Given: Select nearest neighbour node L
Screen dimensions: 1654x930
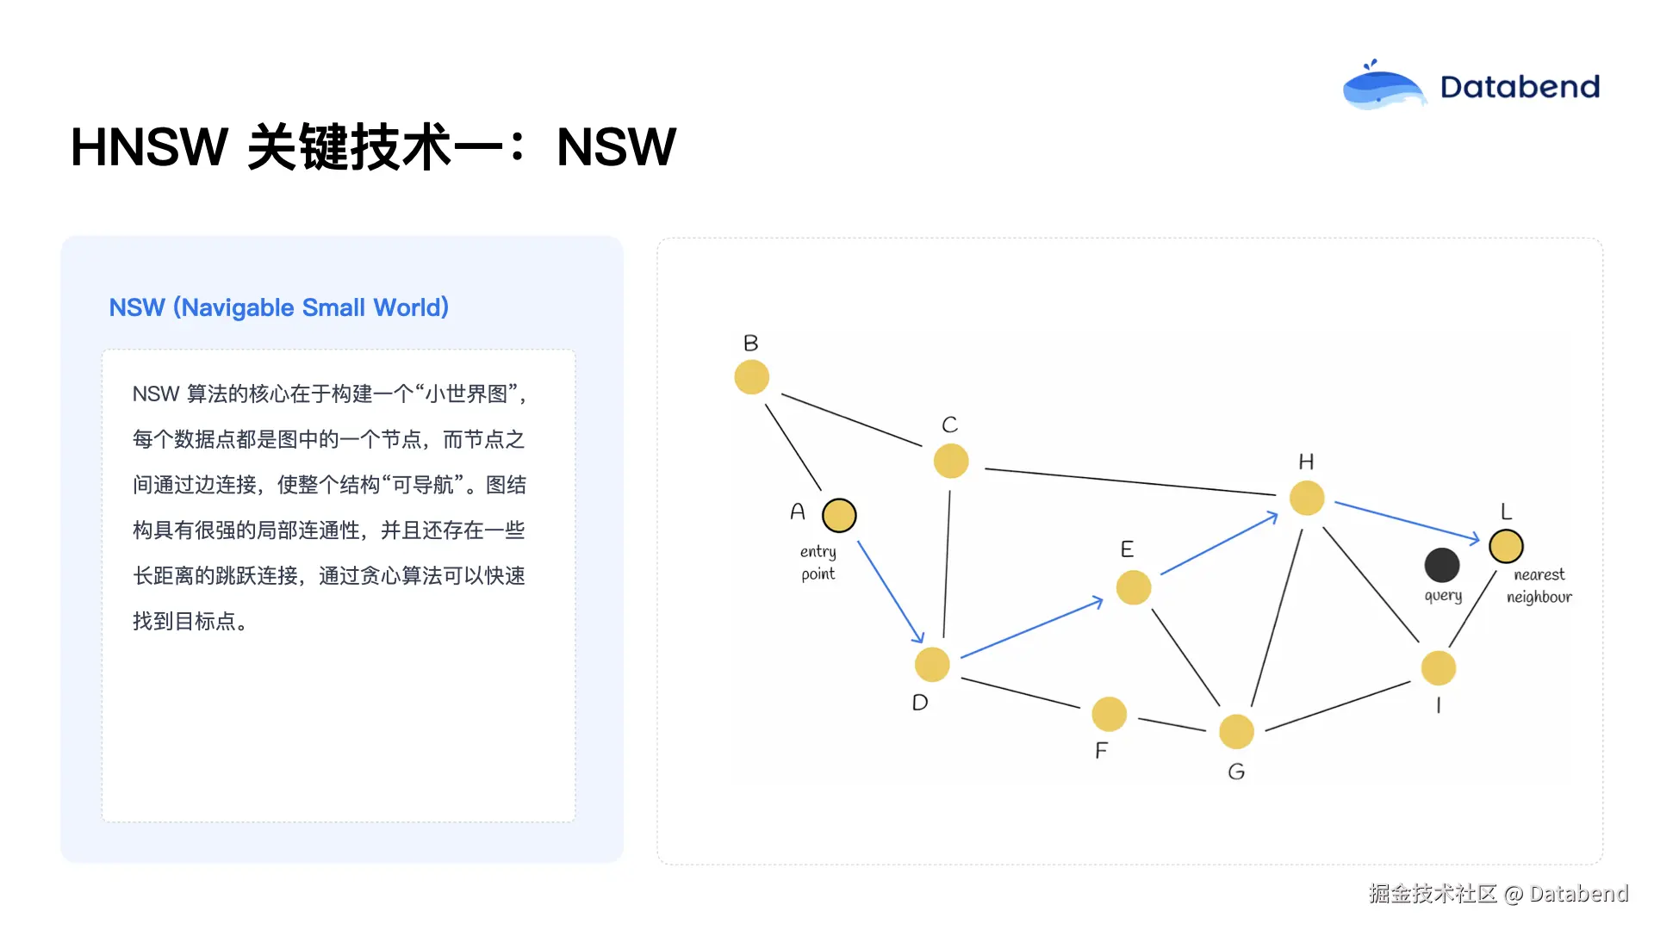Looking at the screenshot, I should point(1506,546).
